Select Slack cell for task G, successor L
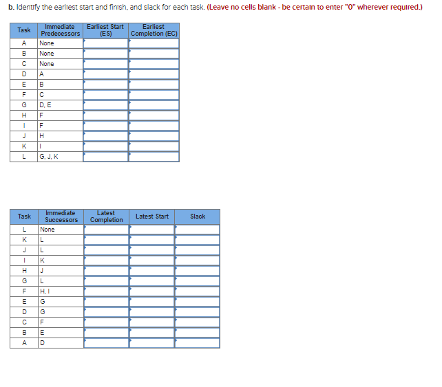 198,281
